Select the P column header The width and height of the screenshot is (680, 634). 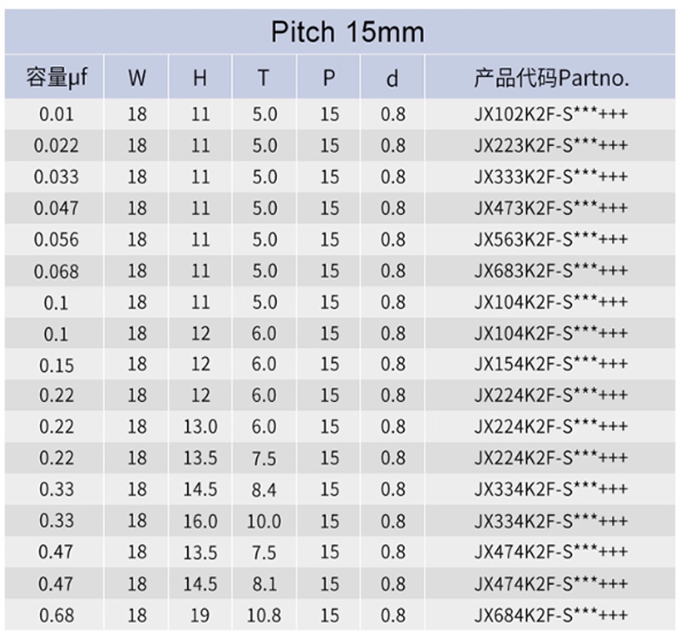point(329,78)
